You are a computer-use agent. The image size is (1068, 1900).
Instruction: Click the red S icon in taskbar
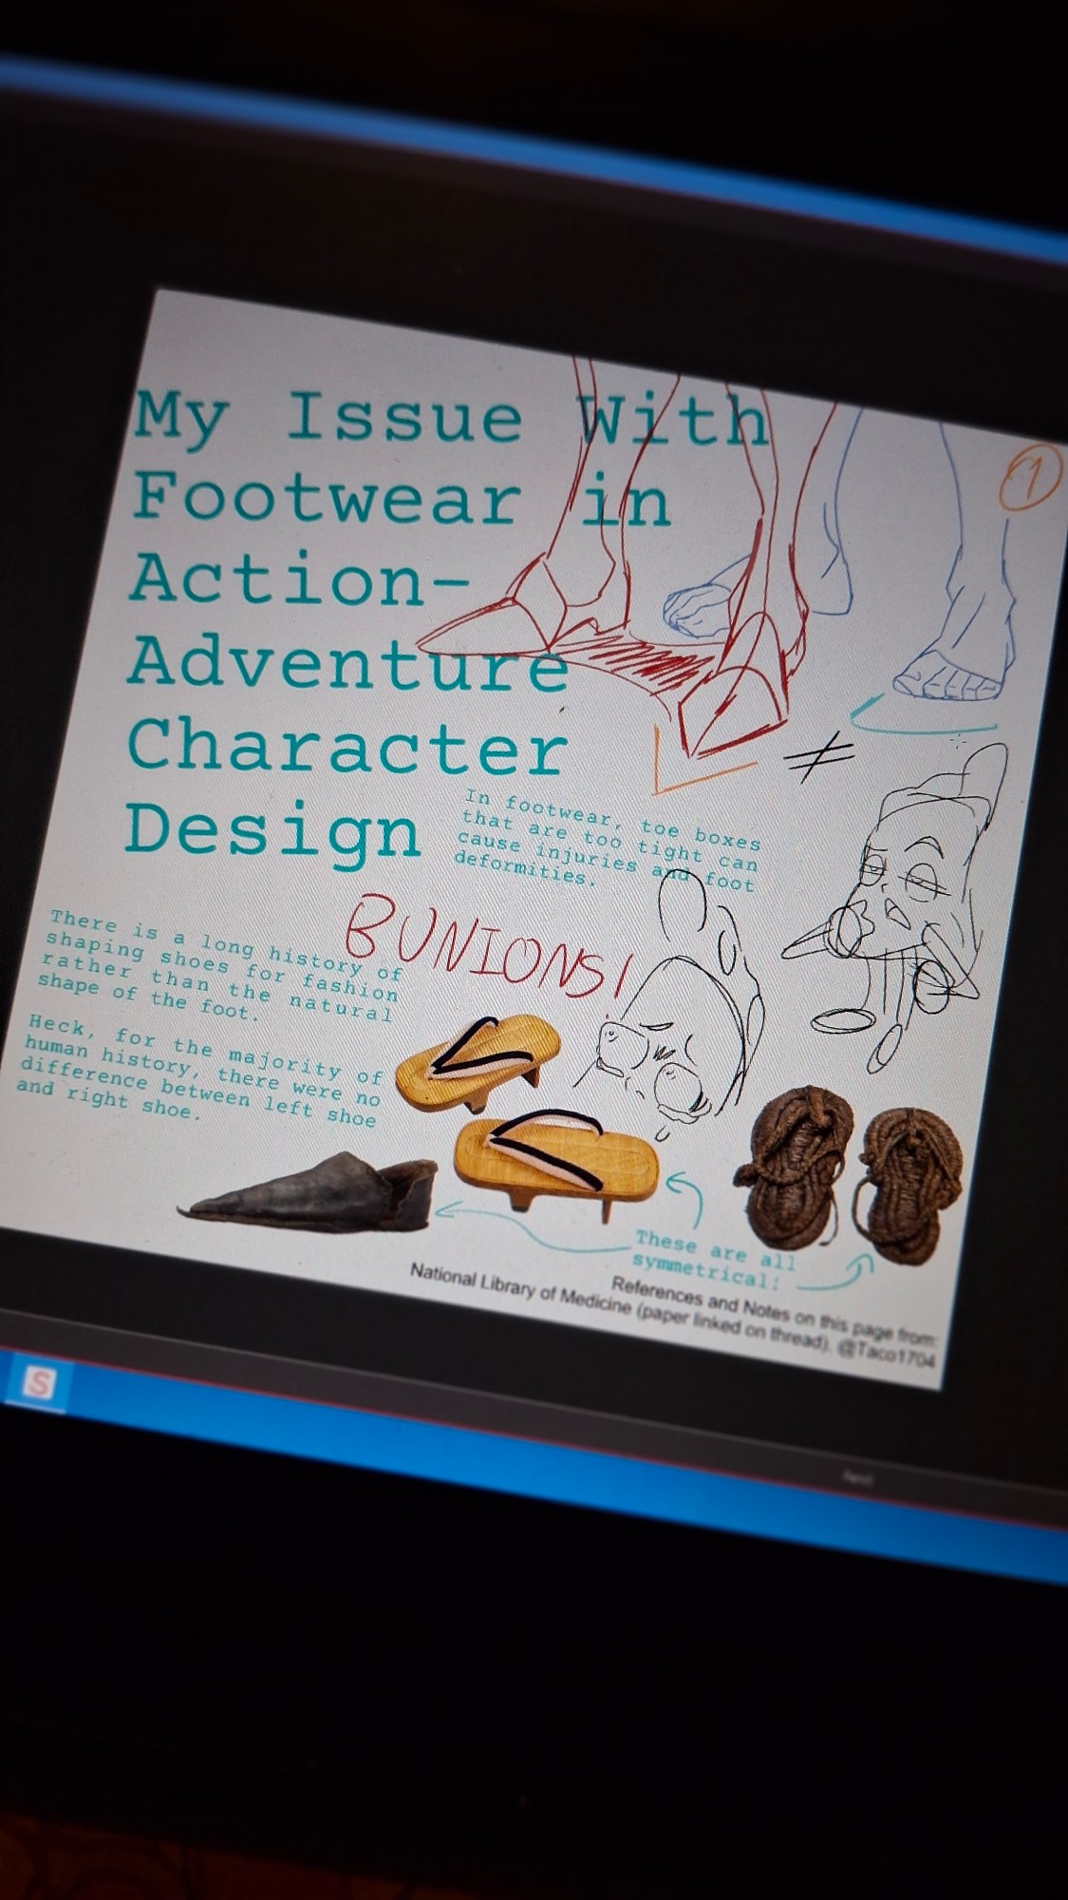[x=38, y=1382]
